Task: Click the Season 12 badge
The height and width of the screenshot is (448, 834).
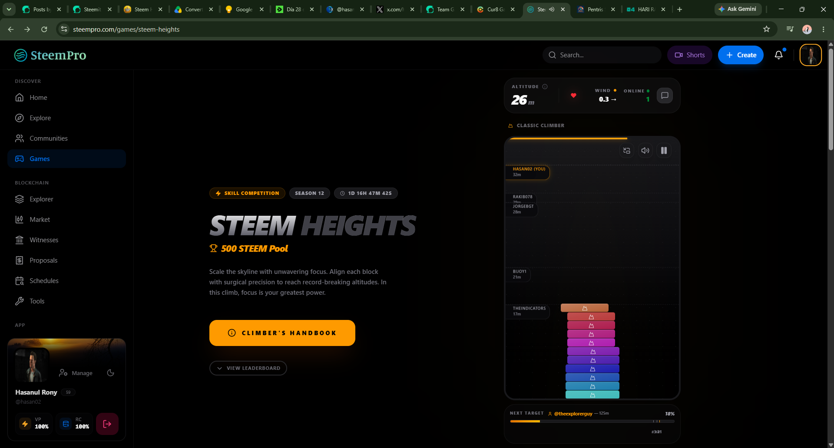Action: (310, 193)
